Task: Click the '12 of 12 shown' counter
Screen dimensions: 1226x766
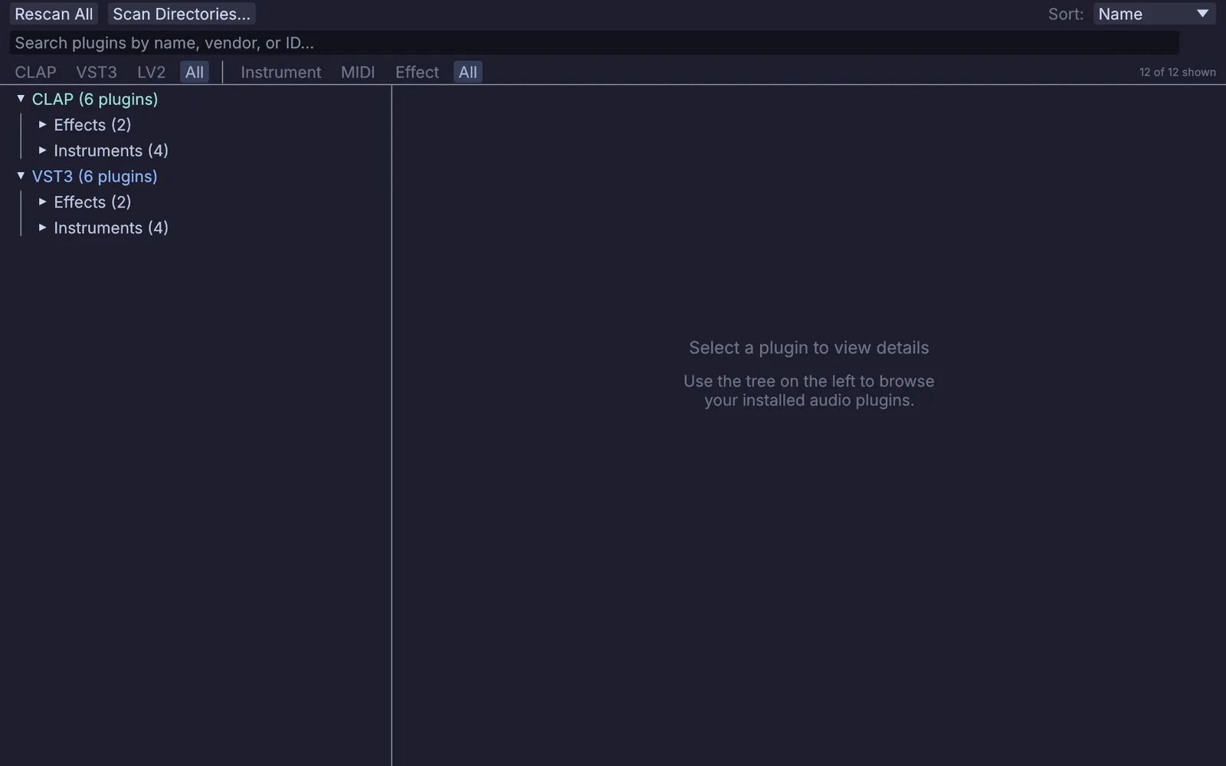Action: (1177, 72)
